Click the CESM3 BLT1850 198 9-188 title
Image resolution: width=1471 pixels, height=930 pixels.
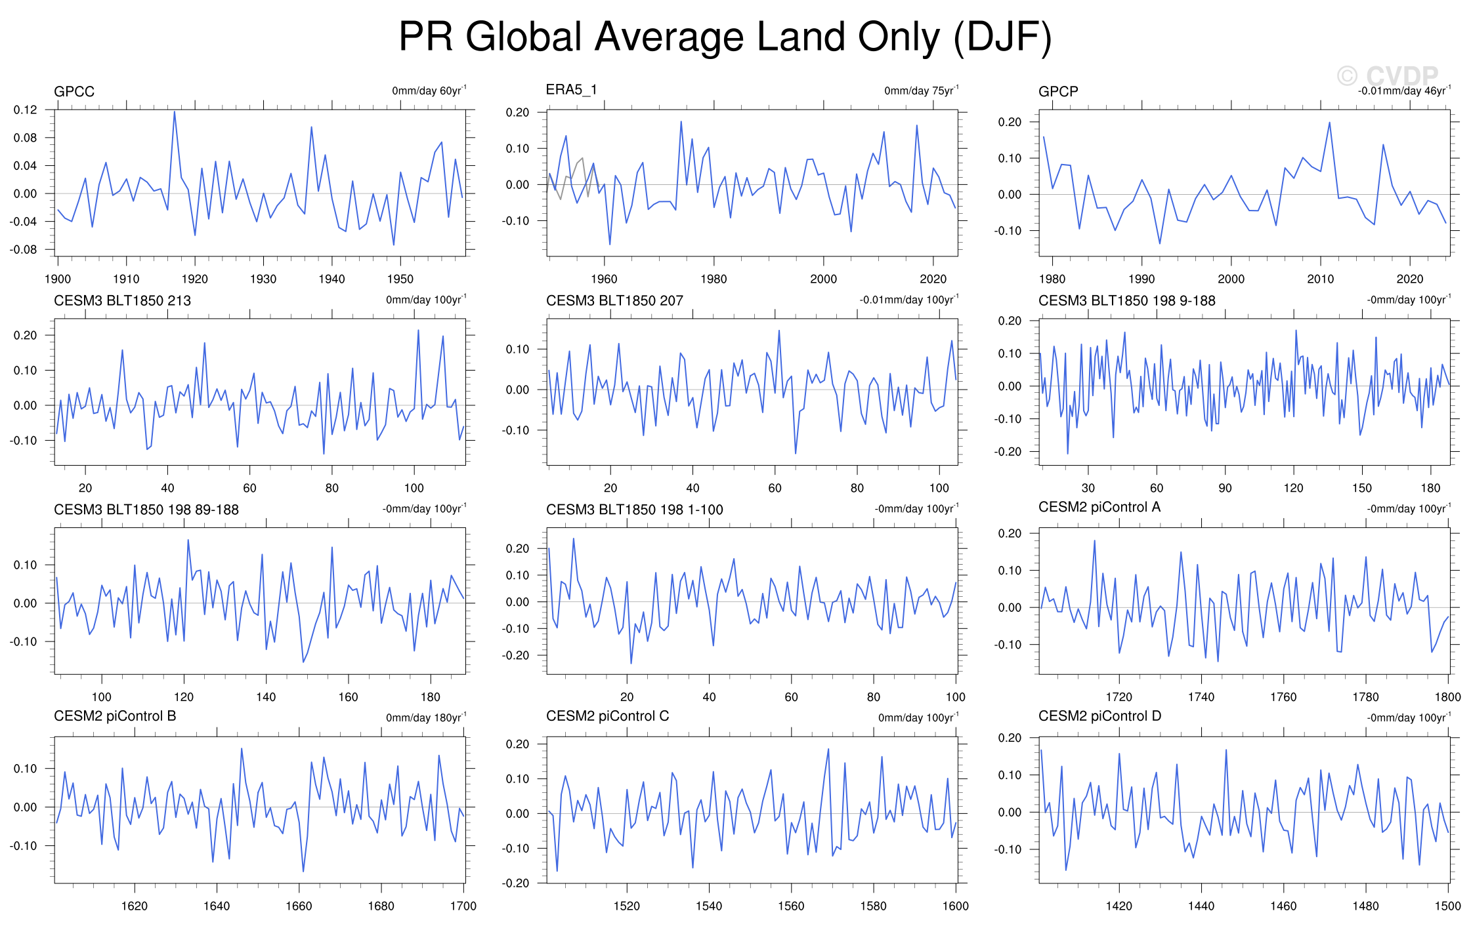click(x=1126, y=301)
